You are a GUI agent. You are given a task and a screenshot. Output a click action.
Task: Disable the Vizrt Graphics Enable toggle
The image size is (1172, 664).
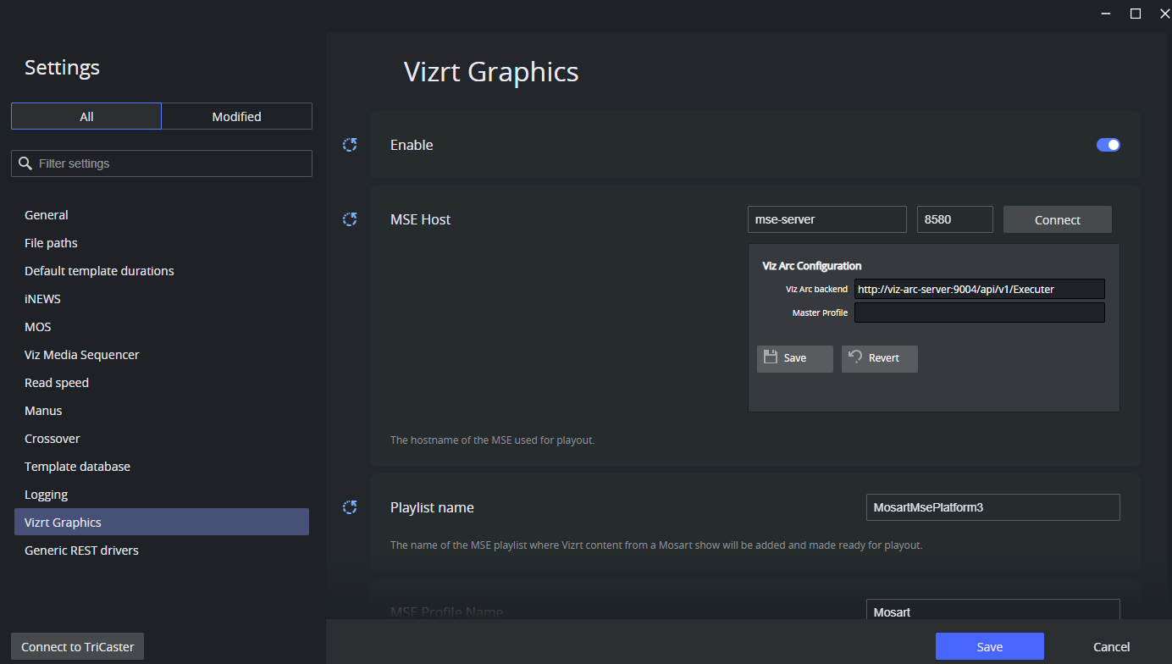click(x=1108, y=145)
